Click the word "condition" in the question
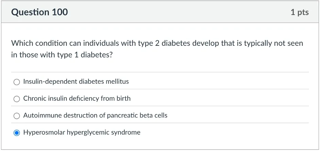This screenshot has width=320, height=151. pos(49,44)
